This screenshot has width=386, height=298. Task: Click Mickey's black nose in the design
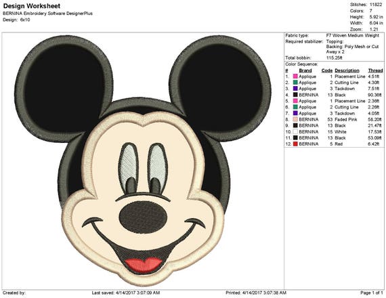pyautogui.click(x=143, y=217)
